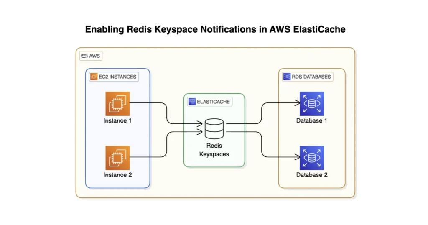The height and width of the screenshot is (225, 428).
Task: Select the Database 2 RDS icon
Action: [312, 158]
